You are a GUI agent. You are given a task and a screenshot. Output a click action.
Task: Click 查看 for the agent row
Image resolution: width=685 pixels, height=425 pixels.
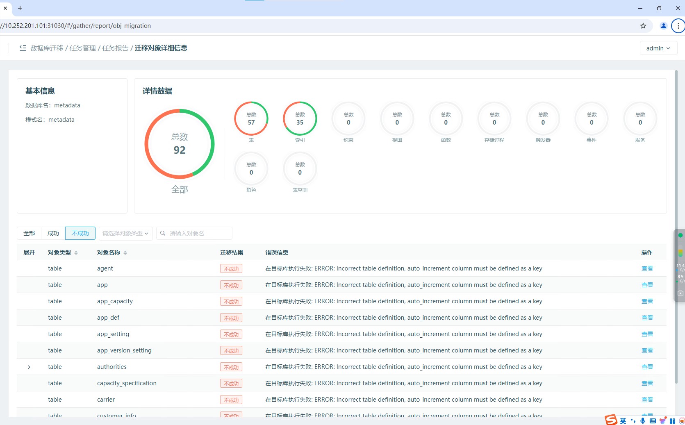point(647,268)
